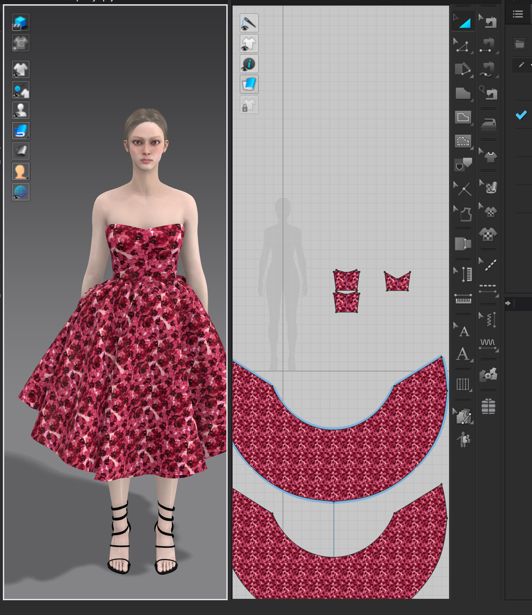Select the Edit Topstitch dashed-line arrow tool
Screen dimensions: 532x615
point(488,265)
